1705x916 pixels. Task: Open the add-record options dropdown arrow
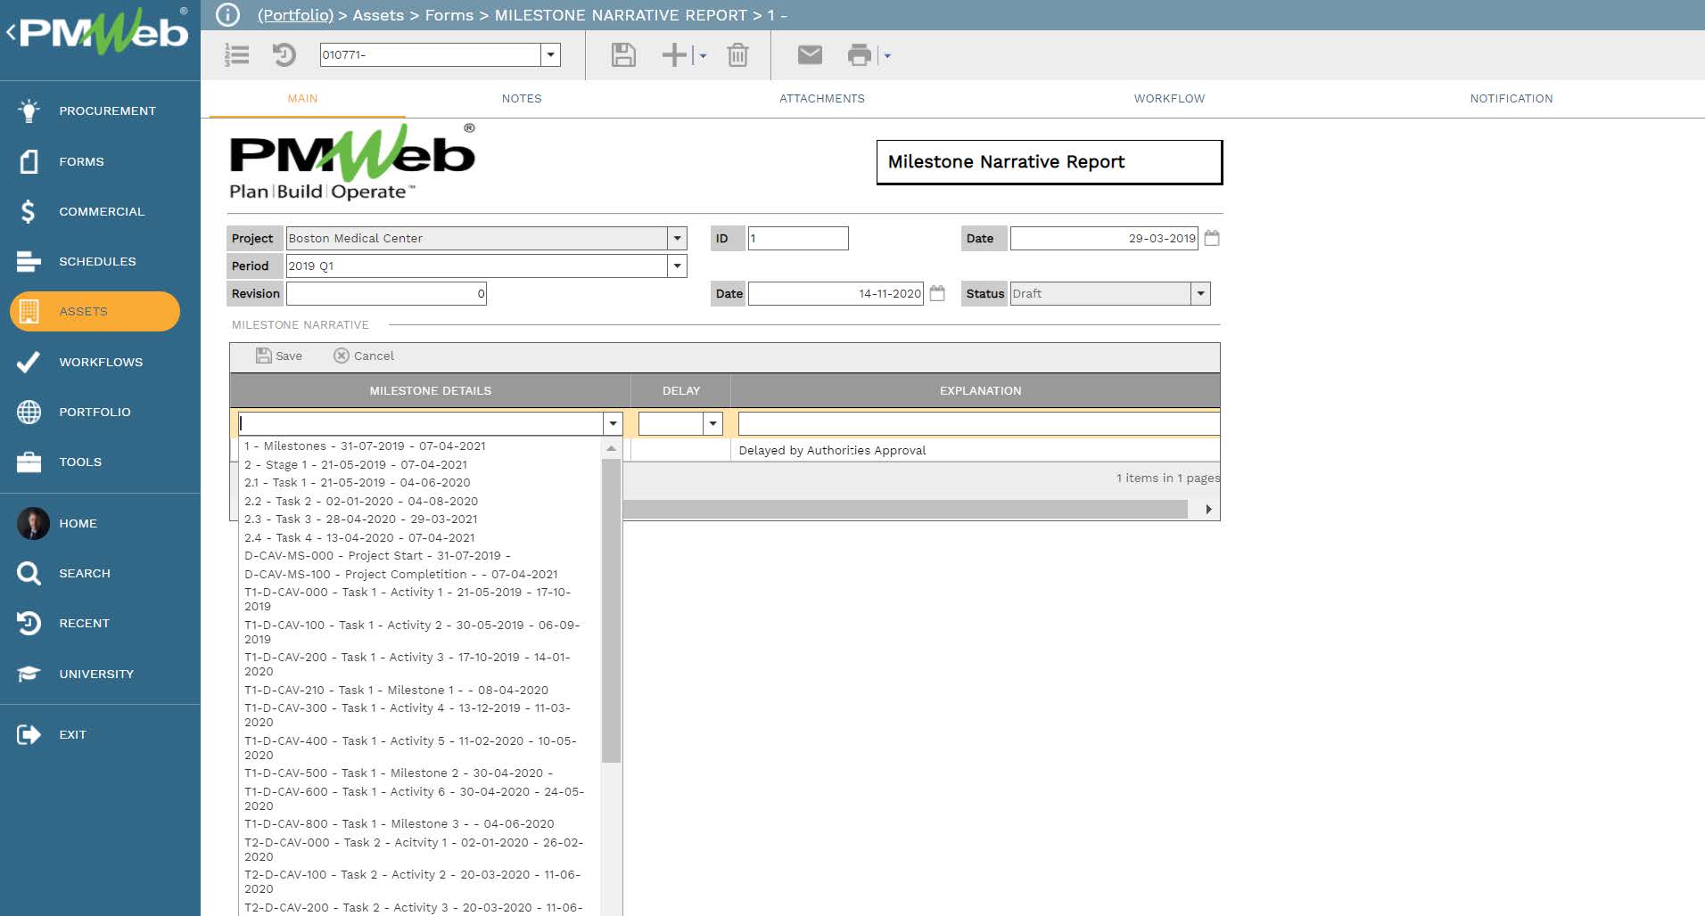coord(703,55)
